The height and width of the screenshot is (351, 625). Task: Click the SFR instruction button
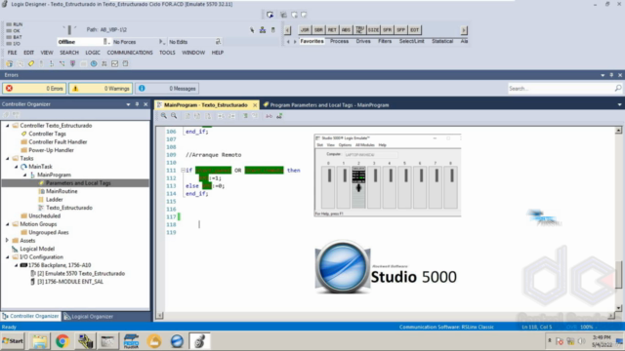point(387,30)
